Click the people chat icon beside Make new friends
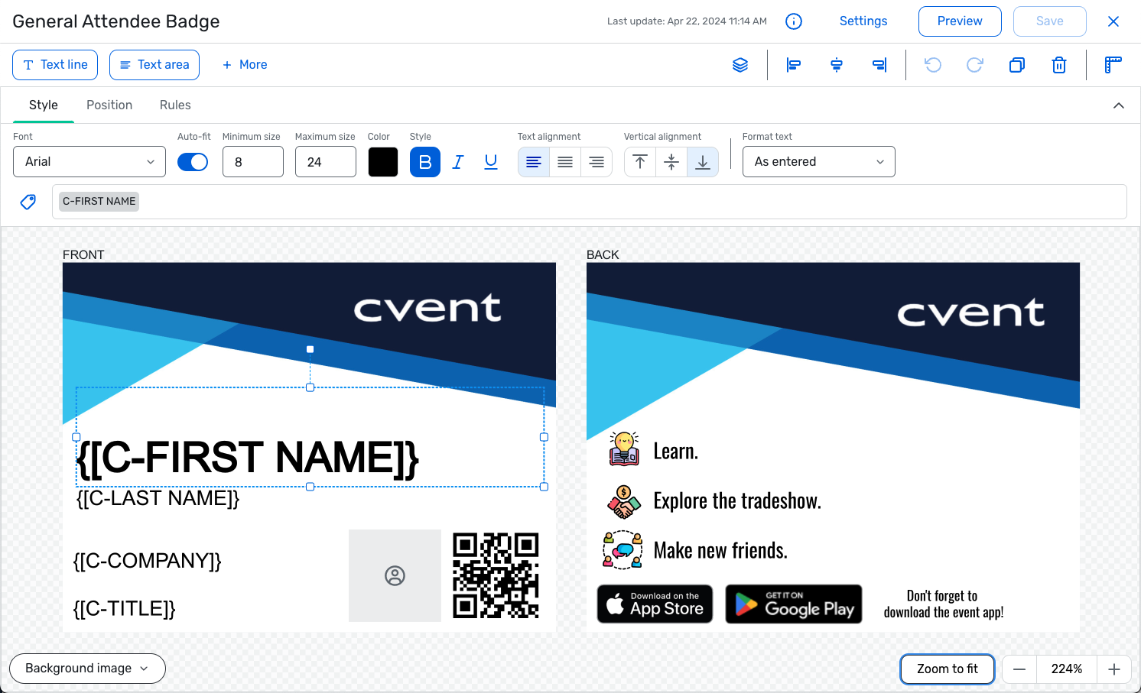The width and height of the screenshot is (1141, 693). tap(623, 550)
